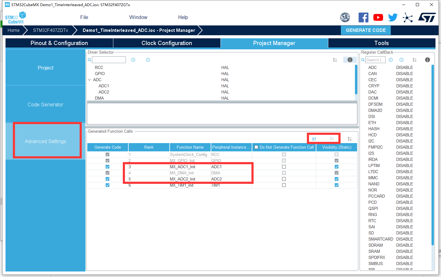Click the ST community network icon
This screenshot has width=441, height=277.
pyautogui.click(x=408, y=17)
